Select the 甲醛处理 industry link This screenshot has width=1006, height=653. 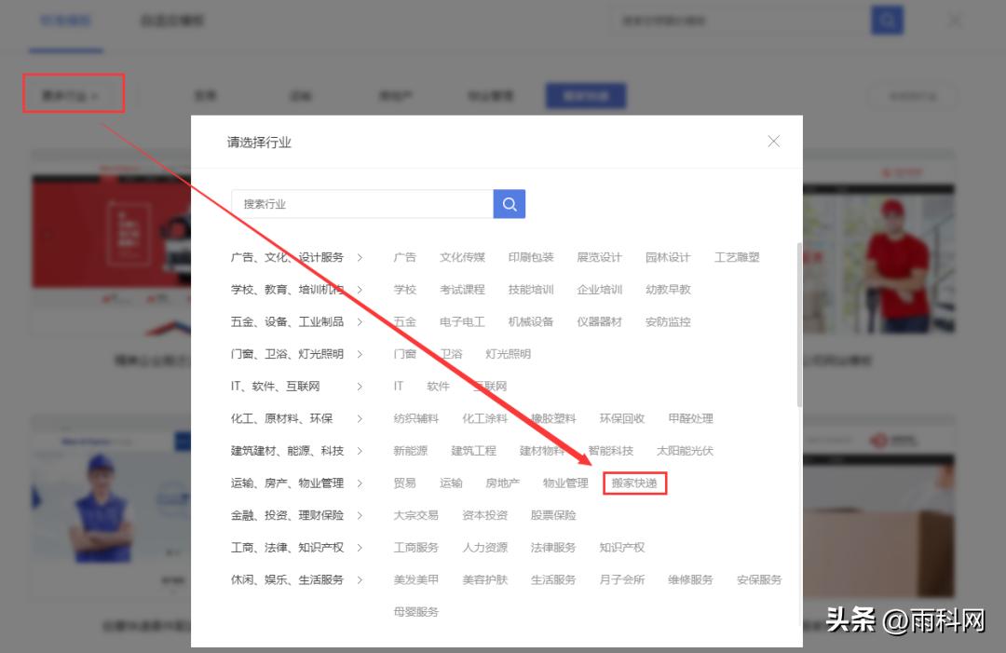[x=689, y=418]
